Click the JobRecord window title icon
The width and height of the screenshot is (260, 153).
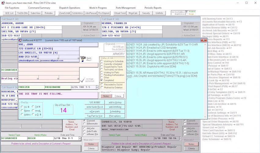[20, 40]
